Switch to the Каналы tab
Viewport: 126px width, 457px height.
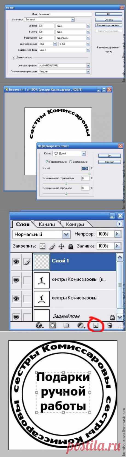[47, 224]
